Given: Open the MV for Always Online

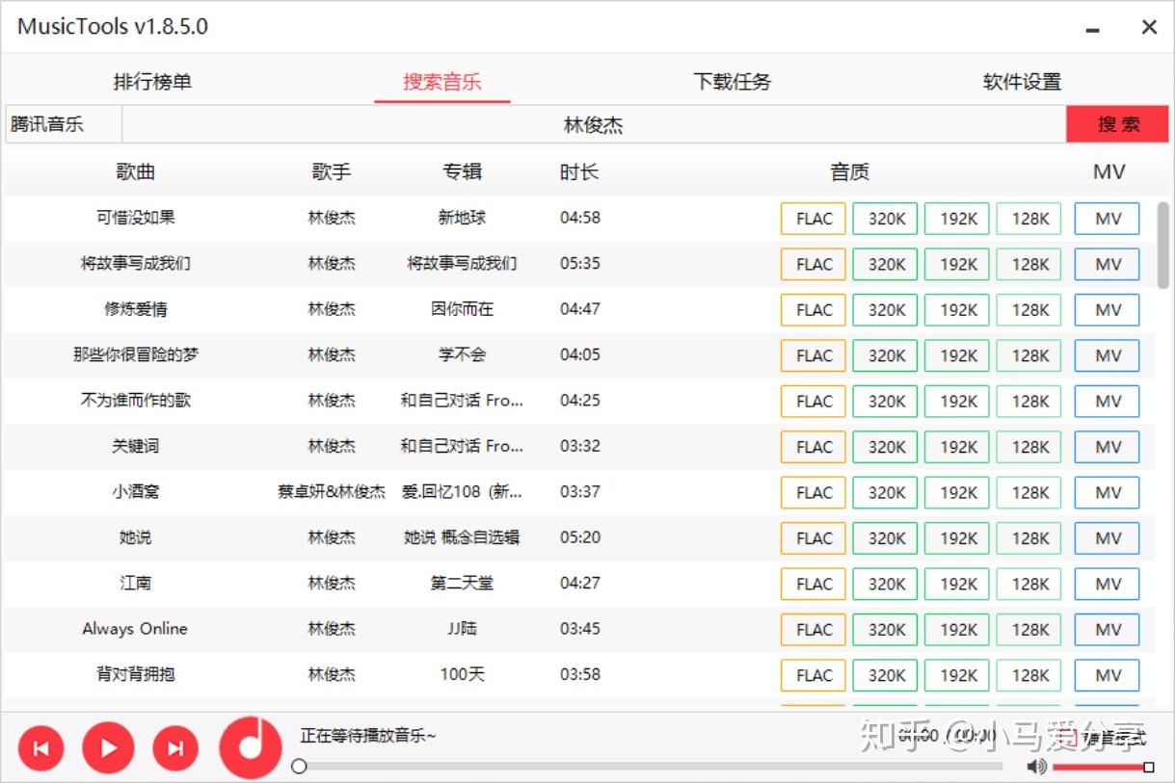Looking at the screenshot, I should pos(1108,630).
